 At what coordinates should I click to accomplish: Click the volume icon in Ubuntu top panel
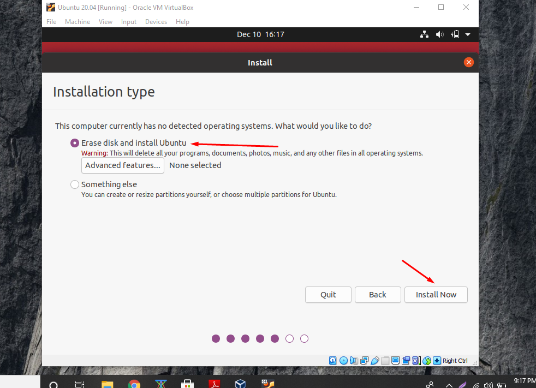click(x=439, y=34)
